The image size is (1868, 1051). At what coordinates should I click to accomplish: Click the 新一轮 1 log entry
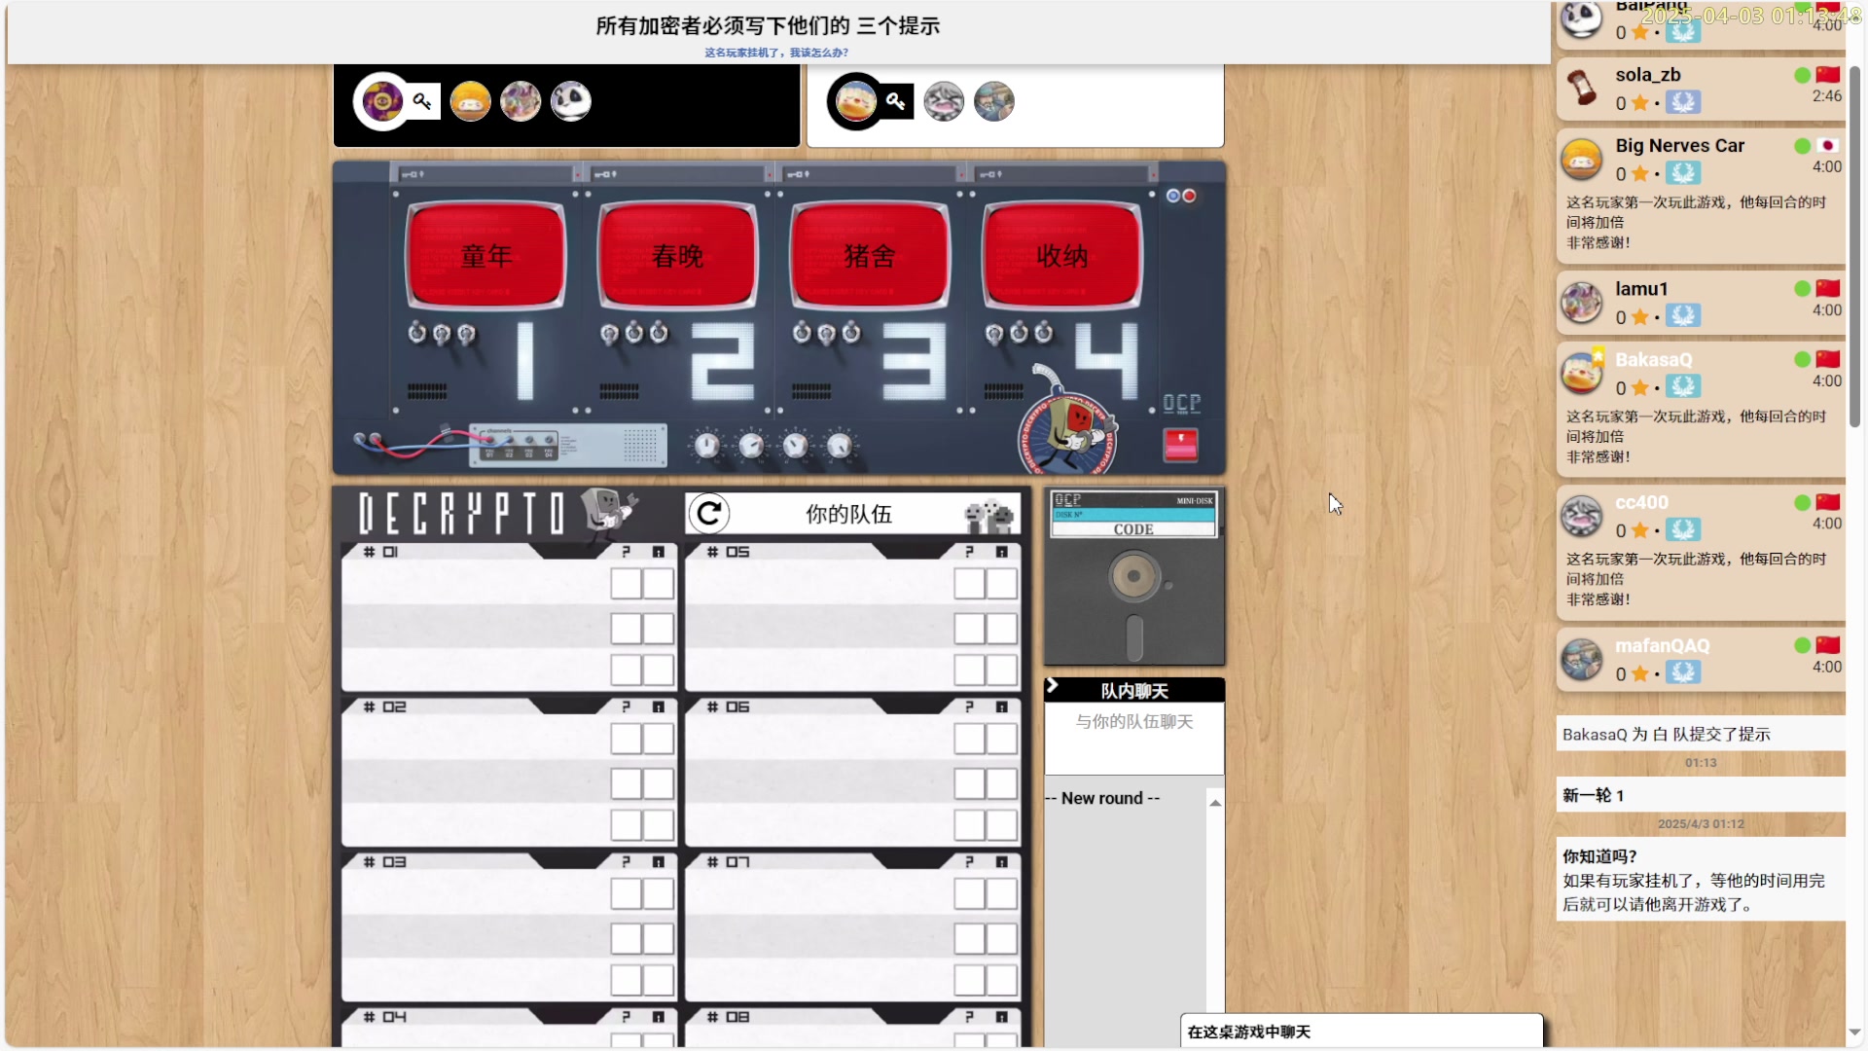click(1701, 795)
